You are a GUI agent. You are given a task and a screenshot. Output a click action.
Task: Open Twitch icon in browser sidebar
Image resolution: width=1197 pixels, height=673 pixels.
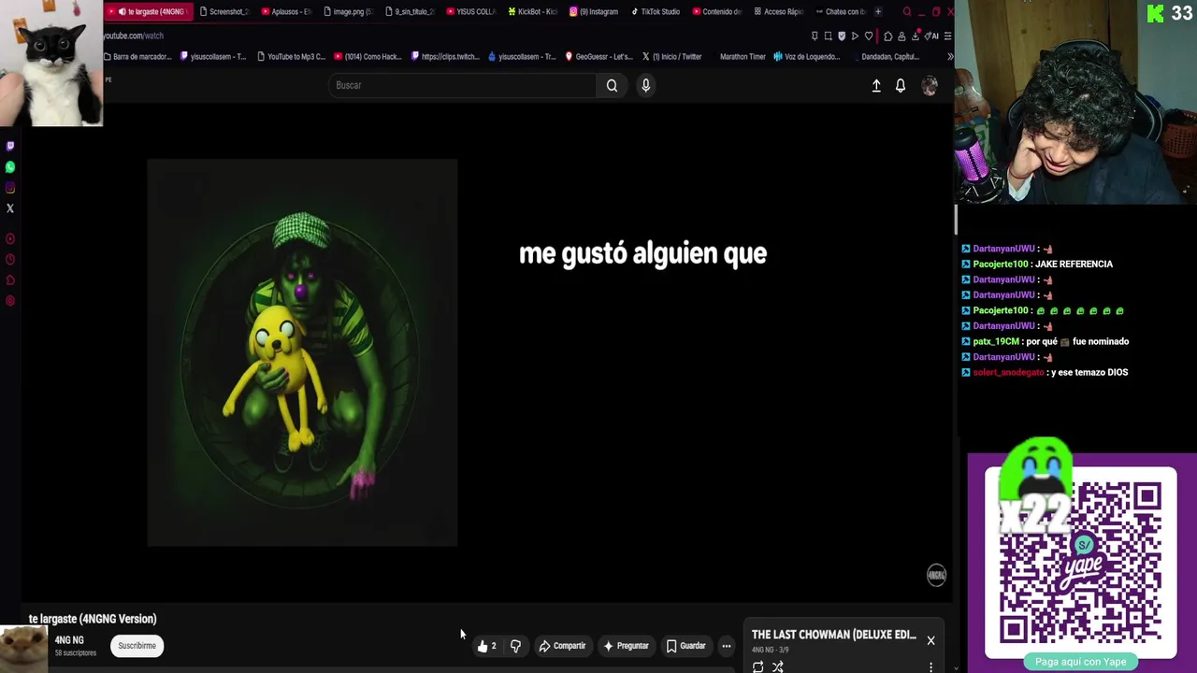[x=10, y=146]
